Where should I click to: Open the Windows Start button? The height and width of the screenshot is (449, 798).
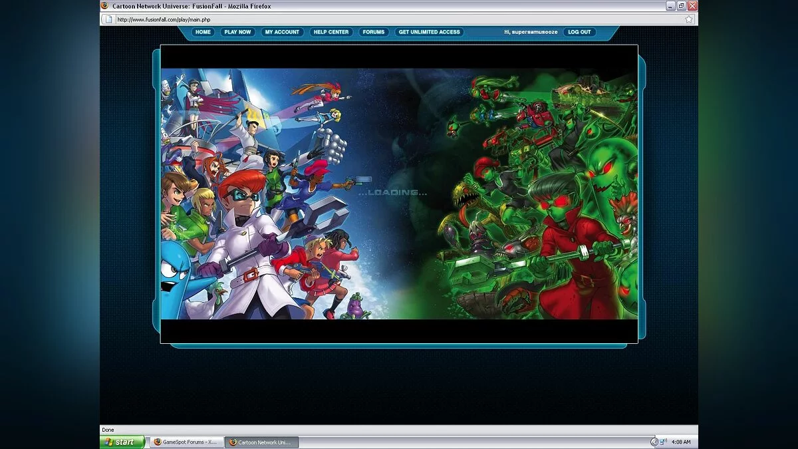[122, 442]
